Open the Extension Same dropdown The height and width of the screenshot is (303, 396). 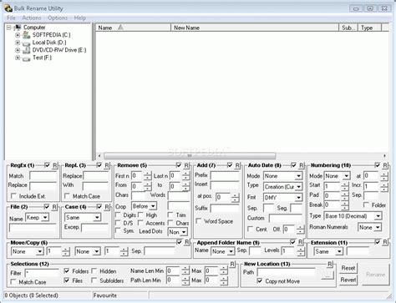pos(339,251)
